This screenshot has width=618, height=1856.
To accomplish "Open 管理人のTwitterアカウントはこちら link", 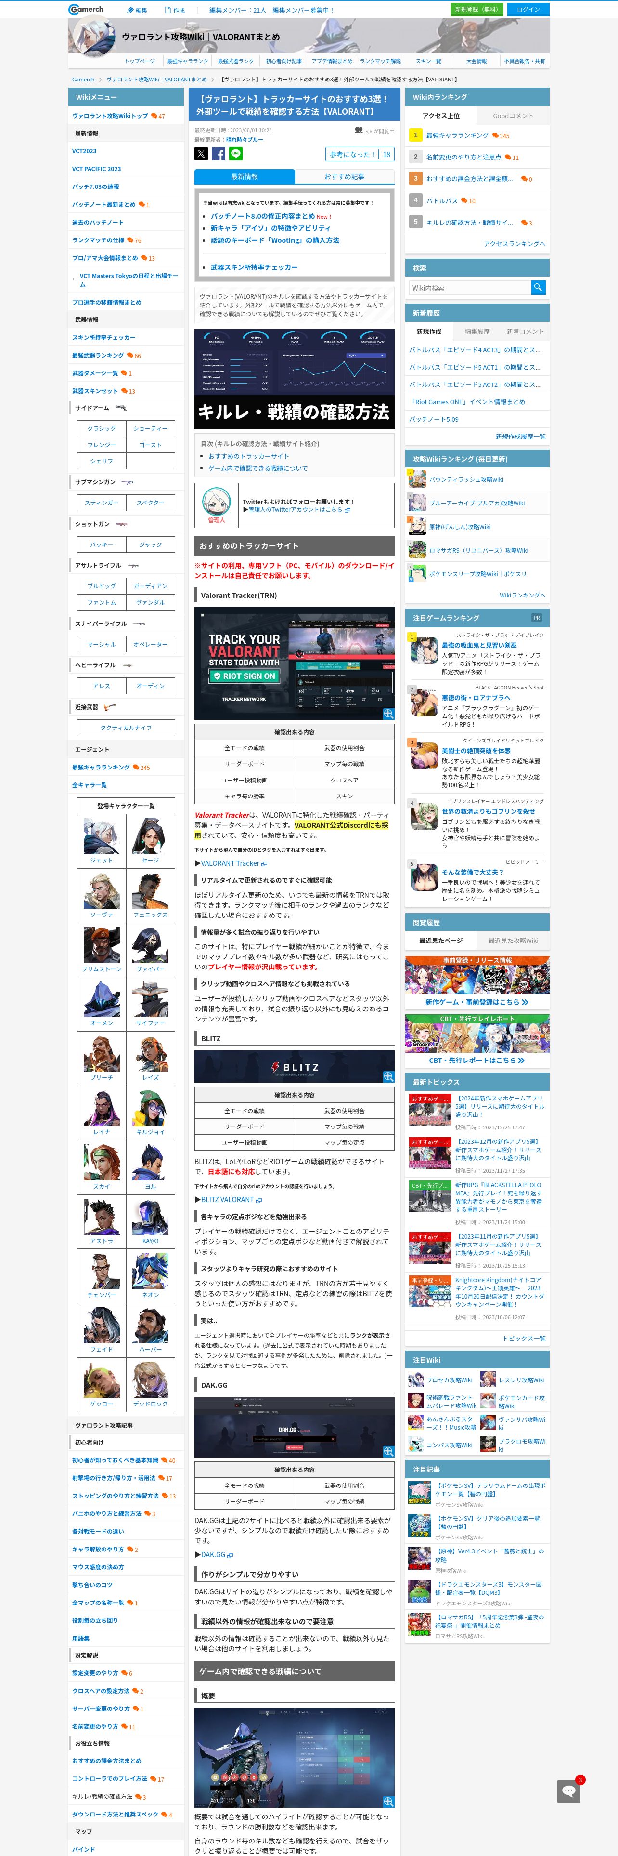I will pyautogui.click(x=299, y=509).
